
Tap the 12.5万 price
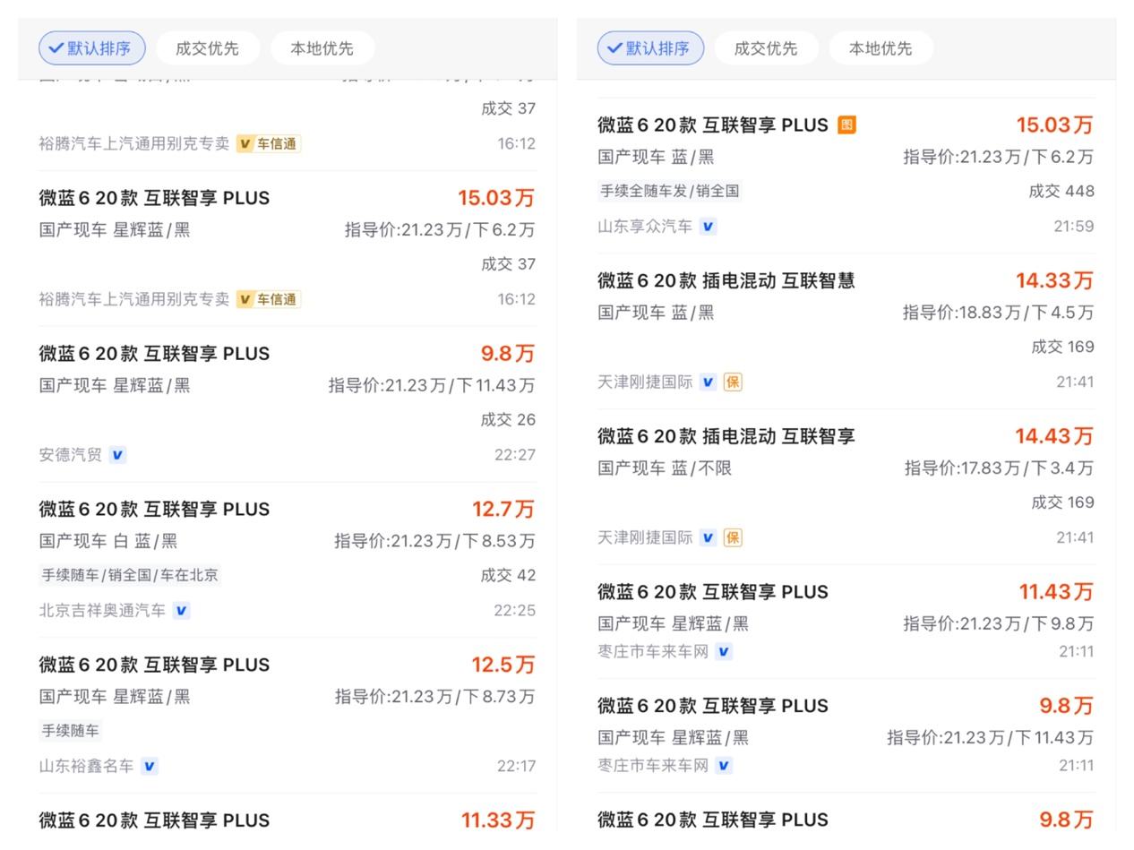pos(503,665)
